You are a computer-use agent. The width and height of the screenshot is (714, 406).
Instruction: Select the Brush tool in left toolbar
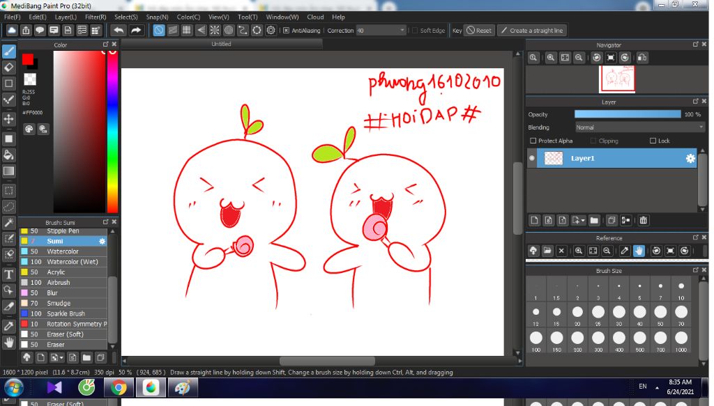pyautogui.click(x=8, y=51)
